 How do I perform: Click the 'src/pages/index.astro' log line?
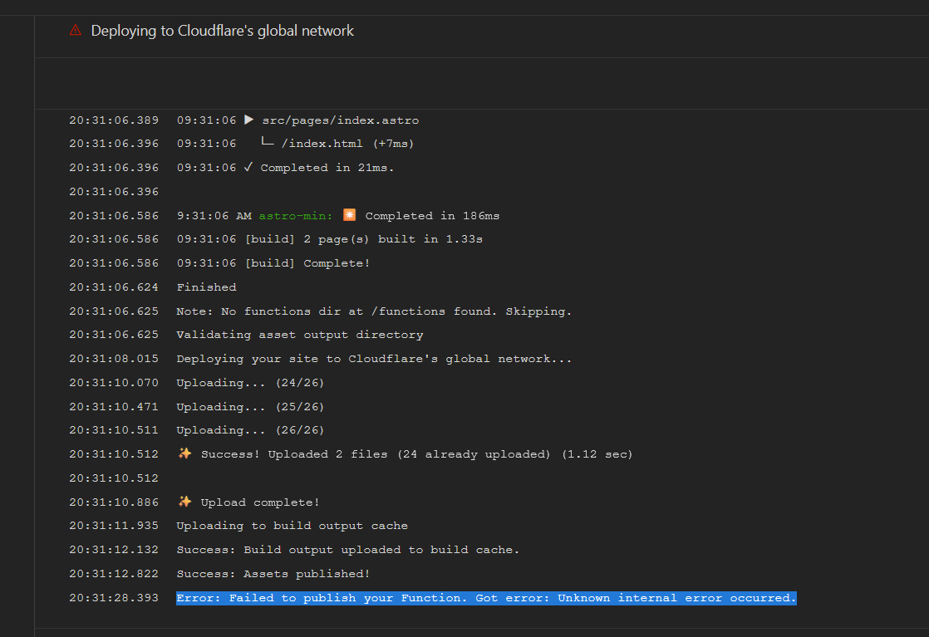[x=340, y=120]
